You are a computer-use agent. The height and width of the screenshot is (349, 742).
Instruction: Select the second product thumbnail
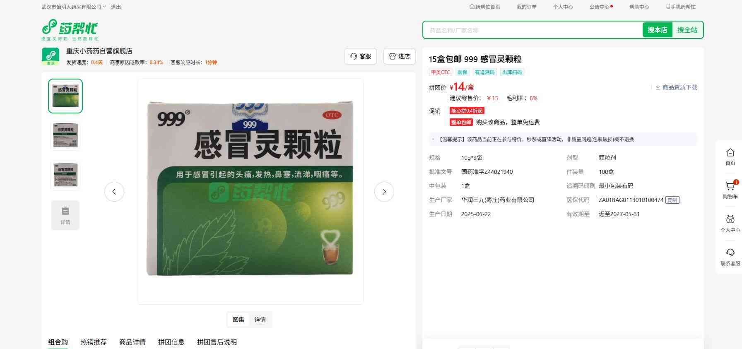(65, 135)
